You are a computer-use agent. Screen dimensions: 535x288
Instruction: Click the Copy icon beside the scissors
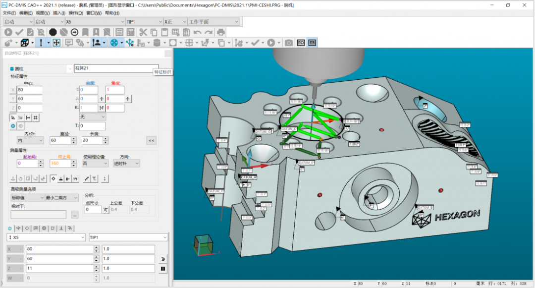[154, 32]
